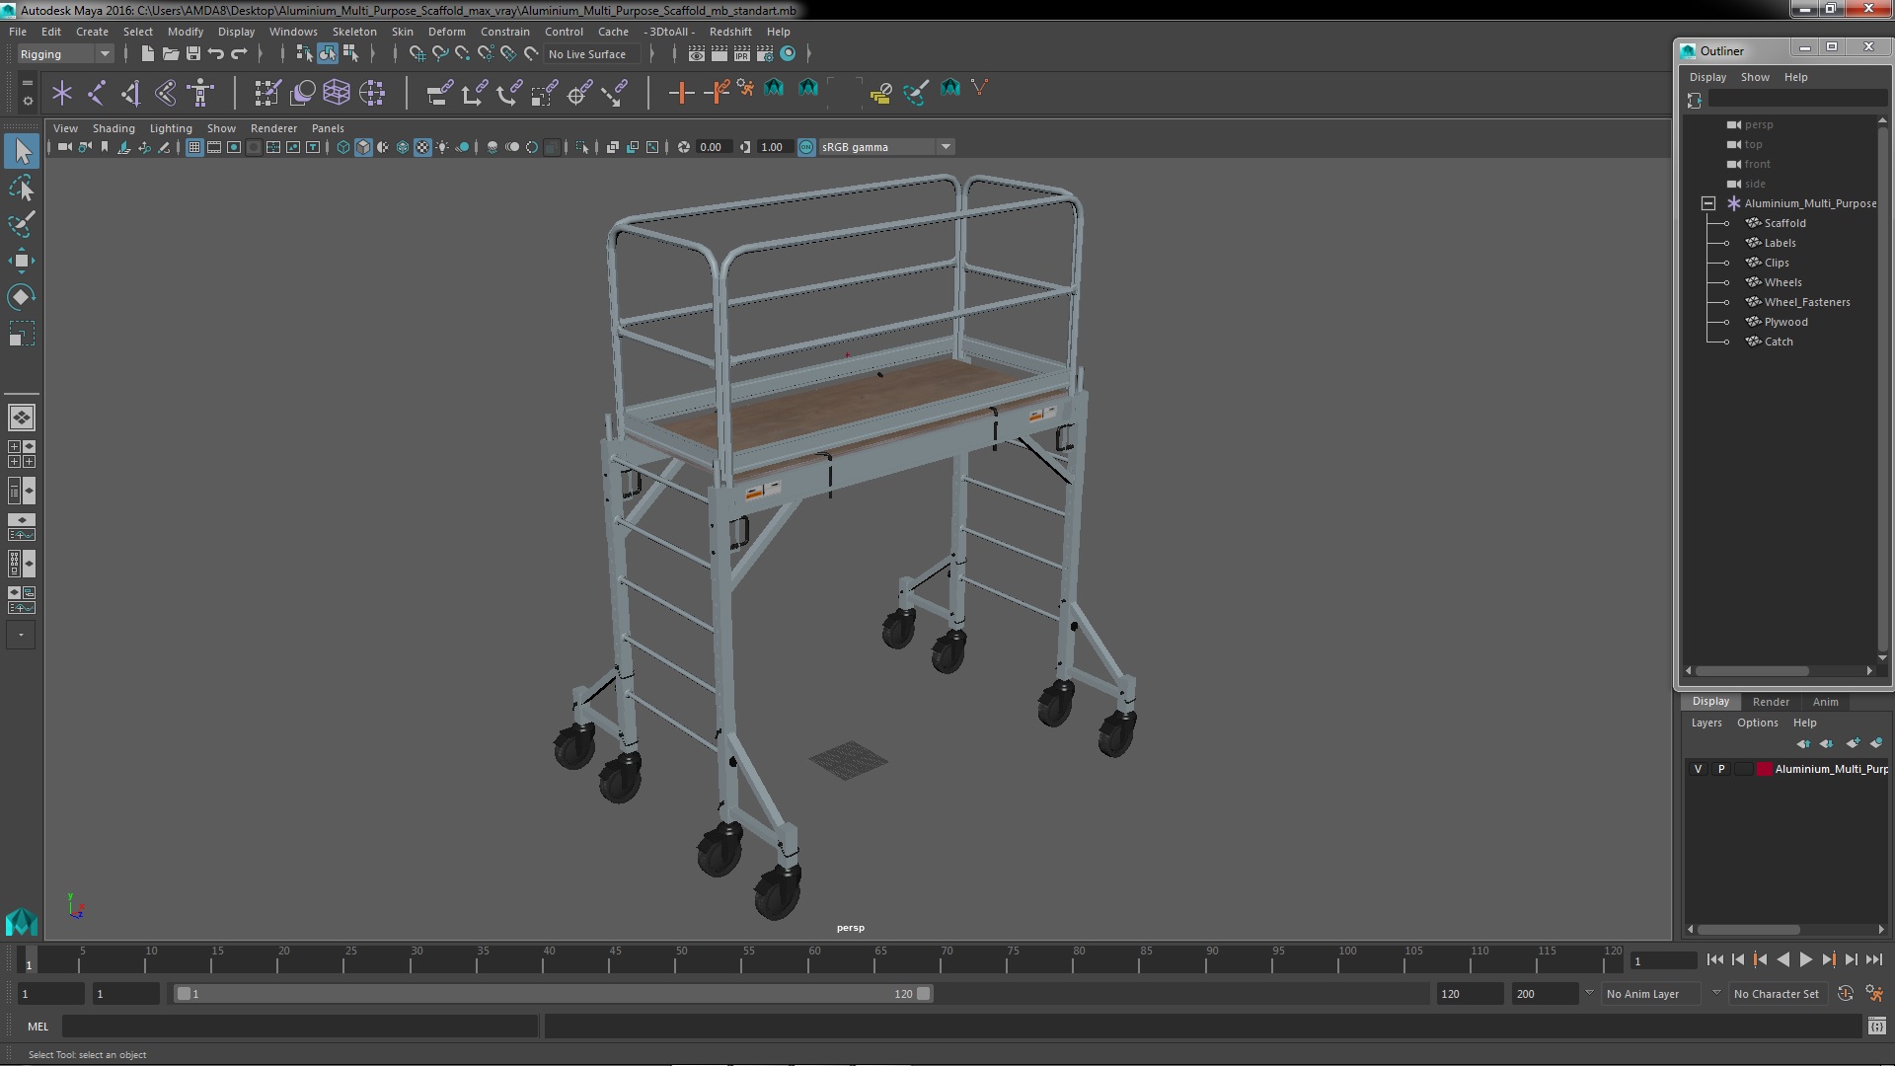Viewport: 1895px width, 1066px height.
Task: Toggle isolate select in viewport
Action: (x=582, y=147)
